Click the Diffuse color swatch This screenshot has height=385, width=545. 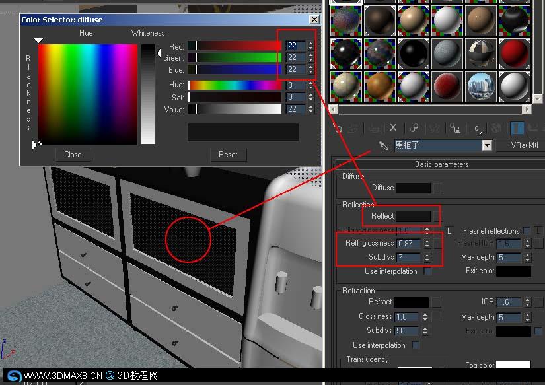[414, 188]
